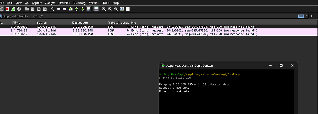The image size is (318, 114).
Task: Reload this capture file
Action: coord(45,9)
